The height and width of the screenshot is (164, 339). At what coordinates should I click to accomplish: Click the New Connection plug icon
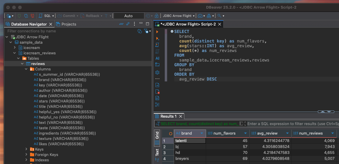[9, 16]
